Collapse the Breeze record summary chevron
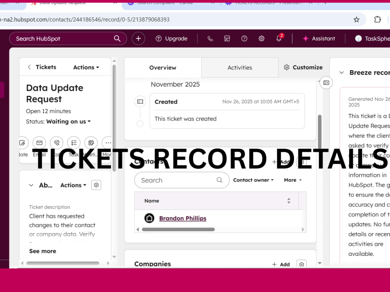The width and height of the screenshot is (390, 292). [x=342, y=72]
